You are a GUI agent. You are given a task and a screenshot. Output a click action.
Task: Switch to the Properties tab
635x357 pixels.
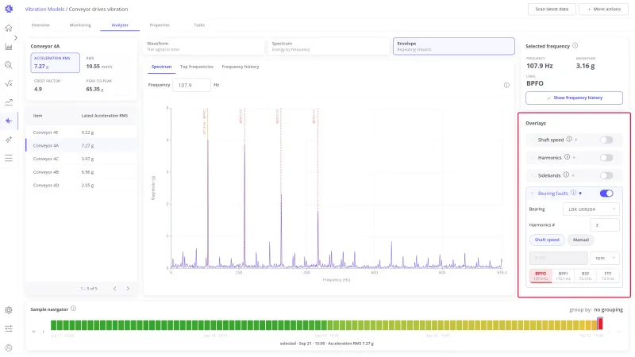[x=160, y=25]
